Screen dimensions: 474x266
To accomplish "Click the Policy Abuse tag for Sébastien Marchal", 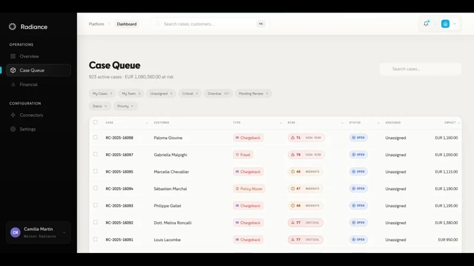I will 249,189.
